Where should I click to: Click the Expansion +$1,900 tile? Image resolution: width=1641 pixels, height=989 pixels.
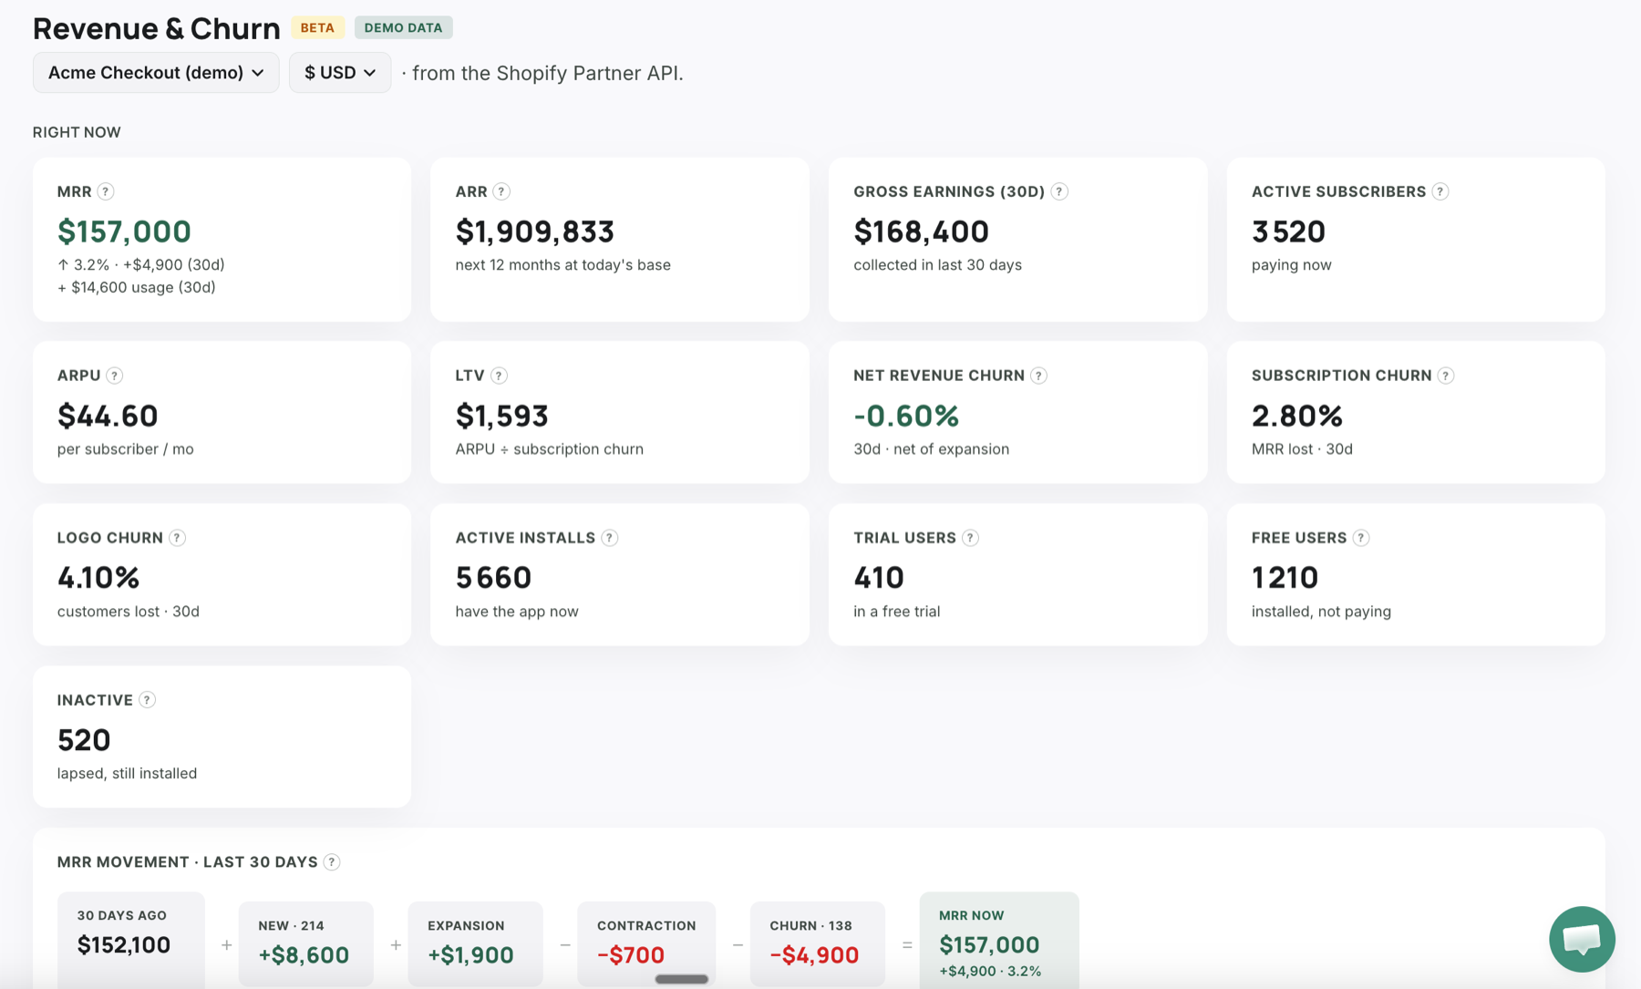coord(475,943)
